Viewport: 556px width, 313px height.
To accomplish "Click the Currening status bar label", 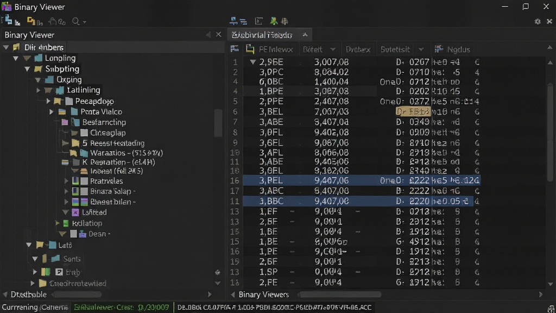I will [x=35, y=308].
